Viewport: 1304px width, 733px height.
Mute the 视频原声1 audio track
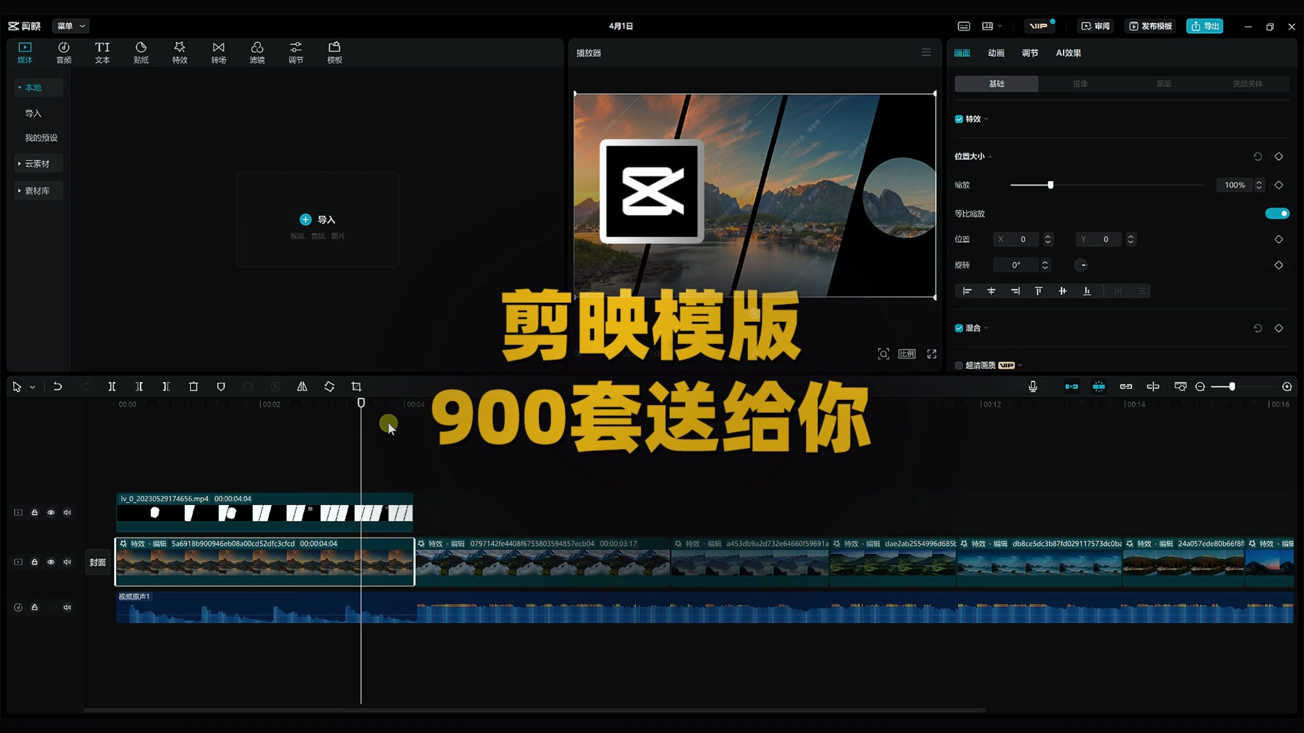(x=67, y=607)
